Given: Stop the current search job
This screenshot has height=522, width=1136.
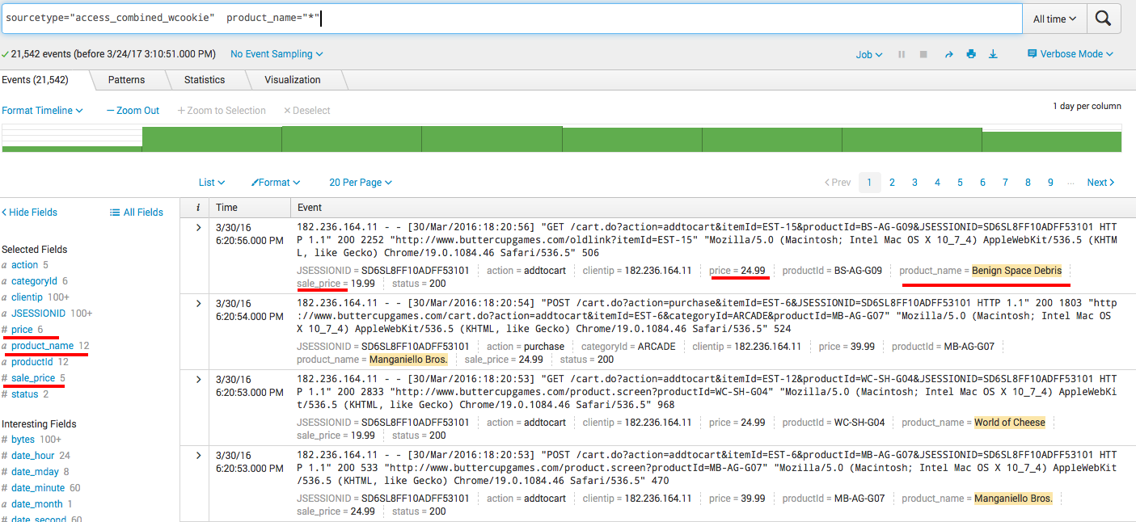Looking at the screenshot, I should click(923, 54).
